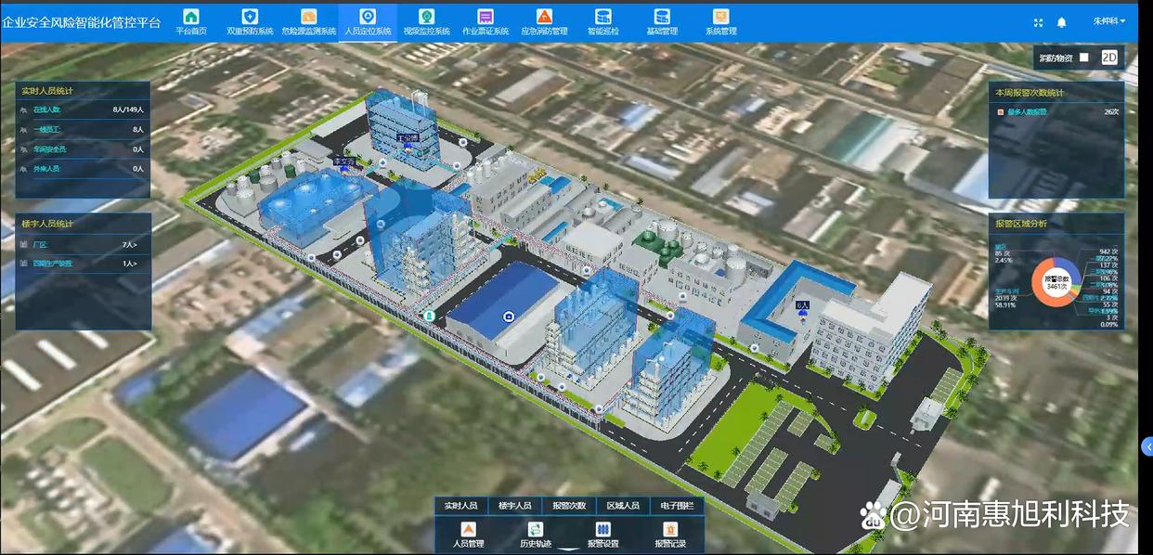Switch to the 电子围栏 tab
This screenshot has height=555, width=1153.
[677, 506]
